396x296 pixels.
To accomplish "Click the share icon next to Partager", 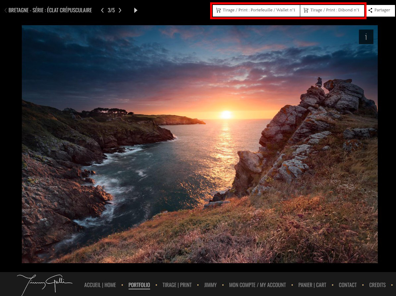I will click(370, 10).
